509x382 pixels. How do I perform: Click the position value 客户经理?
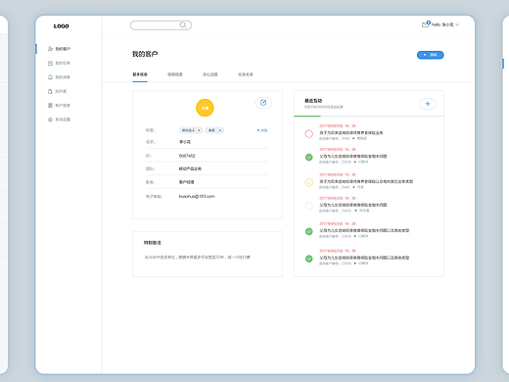(x=186, y=182)
